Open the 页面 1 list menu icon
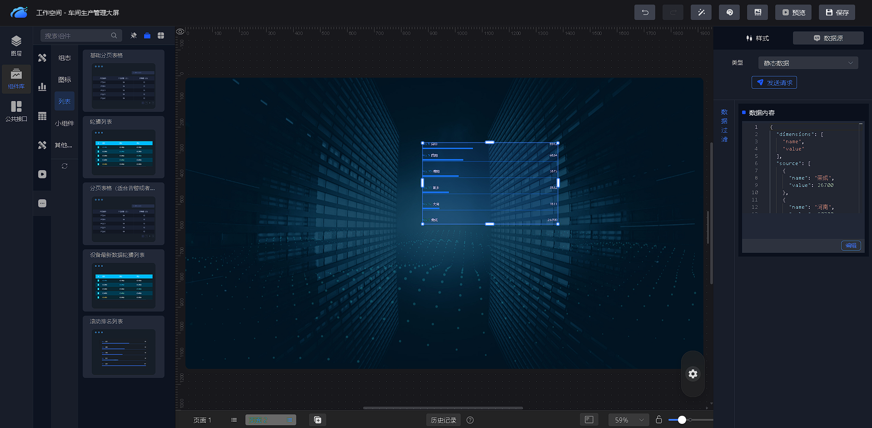The height and width of the screenshot is (428, 872). (x=234, y=420)
